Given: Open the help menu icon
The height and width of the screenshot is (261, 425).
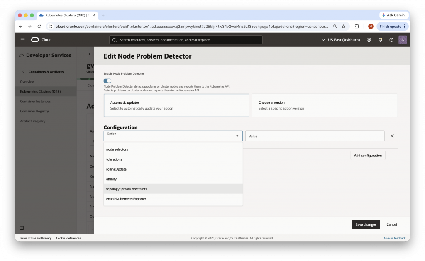Looking at the screenshot, I should click(x=391, y=40).
